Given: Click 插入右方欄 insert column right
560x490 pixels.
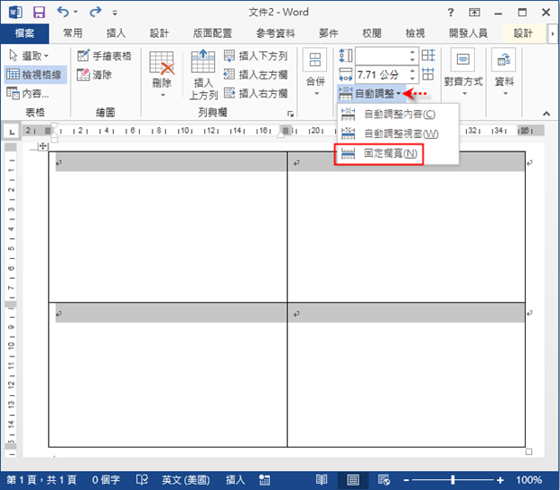Looking at the screenshot, I should (x=256, y=94).
